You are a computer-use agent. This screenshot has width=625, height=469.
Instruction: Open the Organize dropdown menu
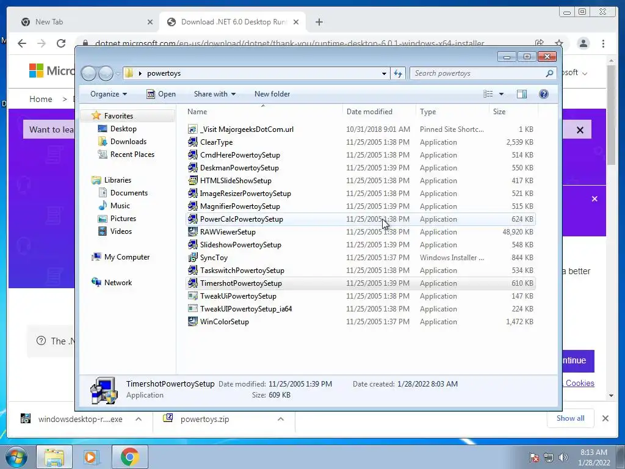click(x=109, y=93)
